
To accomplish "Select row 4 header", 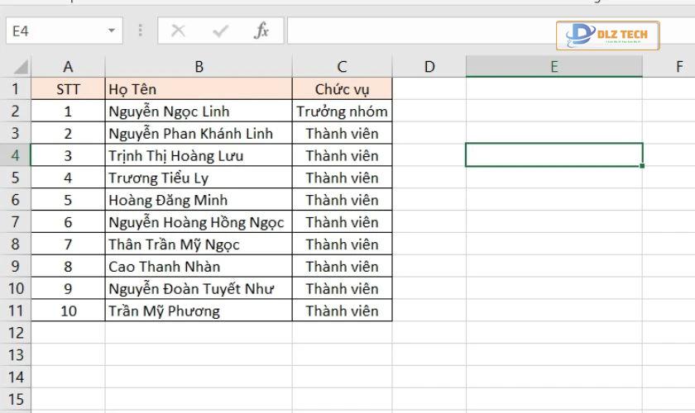I will click(16, 155).
